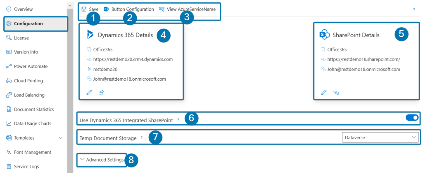Screen dimensions: 423x173
Task: Click the disconnect link icon in SharePoint card
Action: point(336,93)
